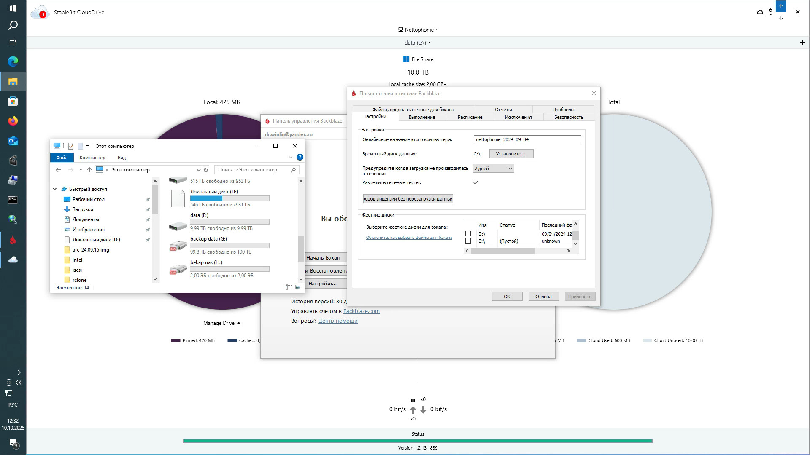Click the cloud icon in title bar
The width and height of the screenshot is (810, 455).
[760, 12]
